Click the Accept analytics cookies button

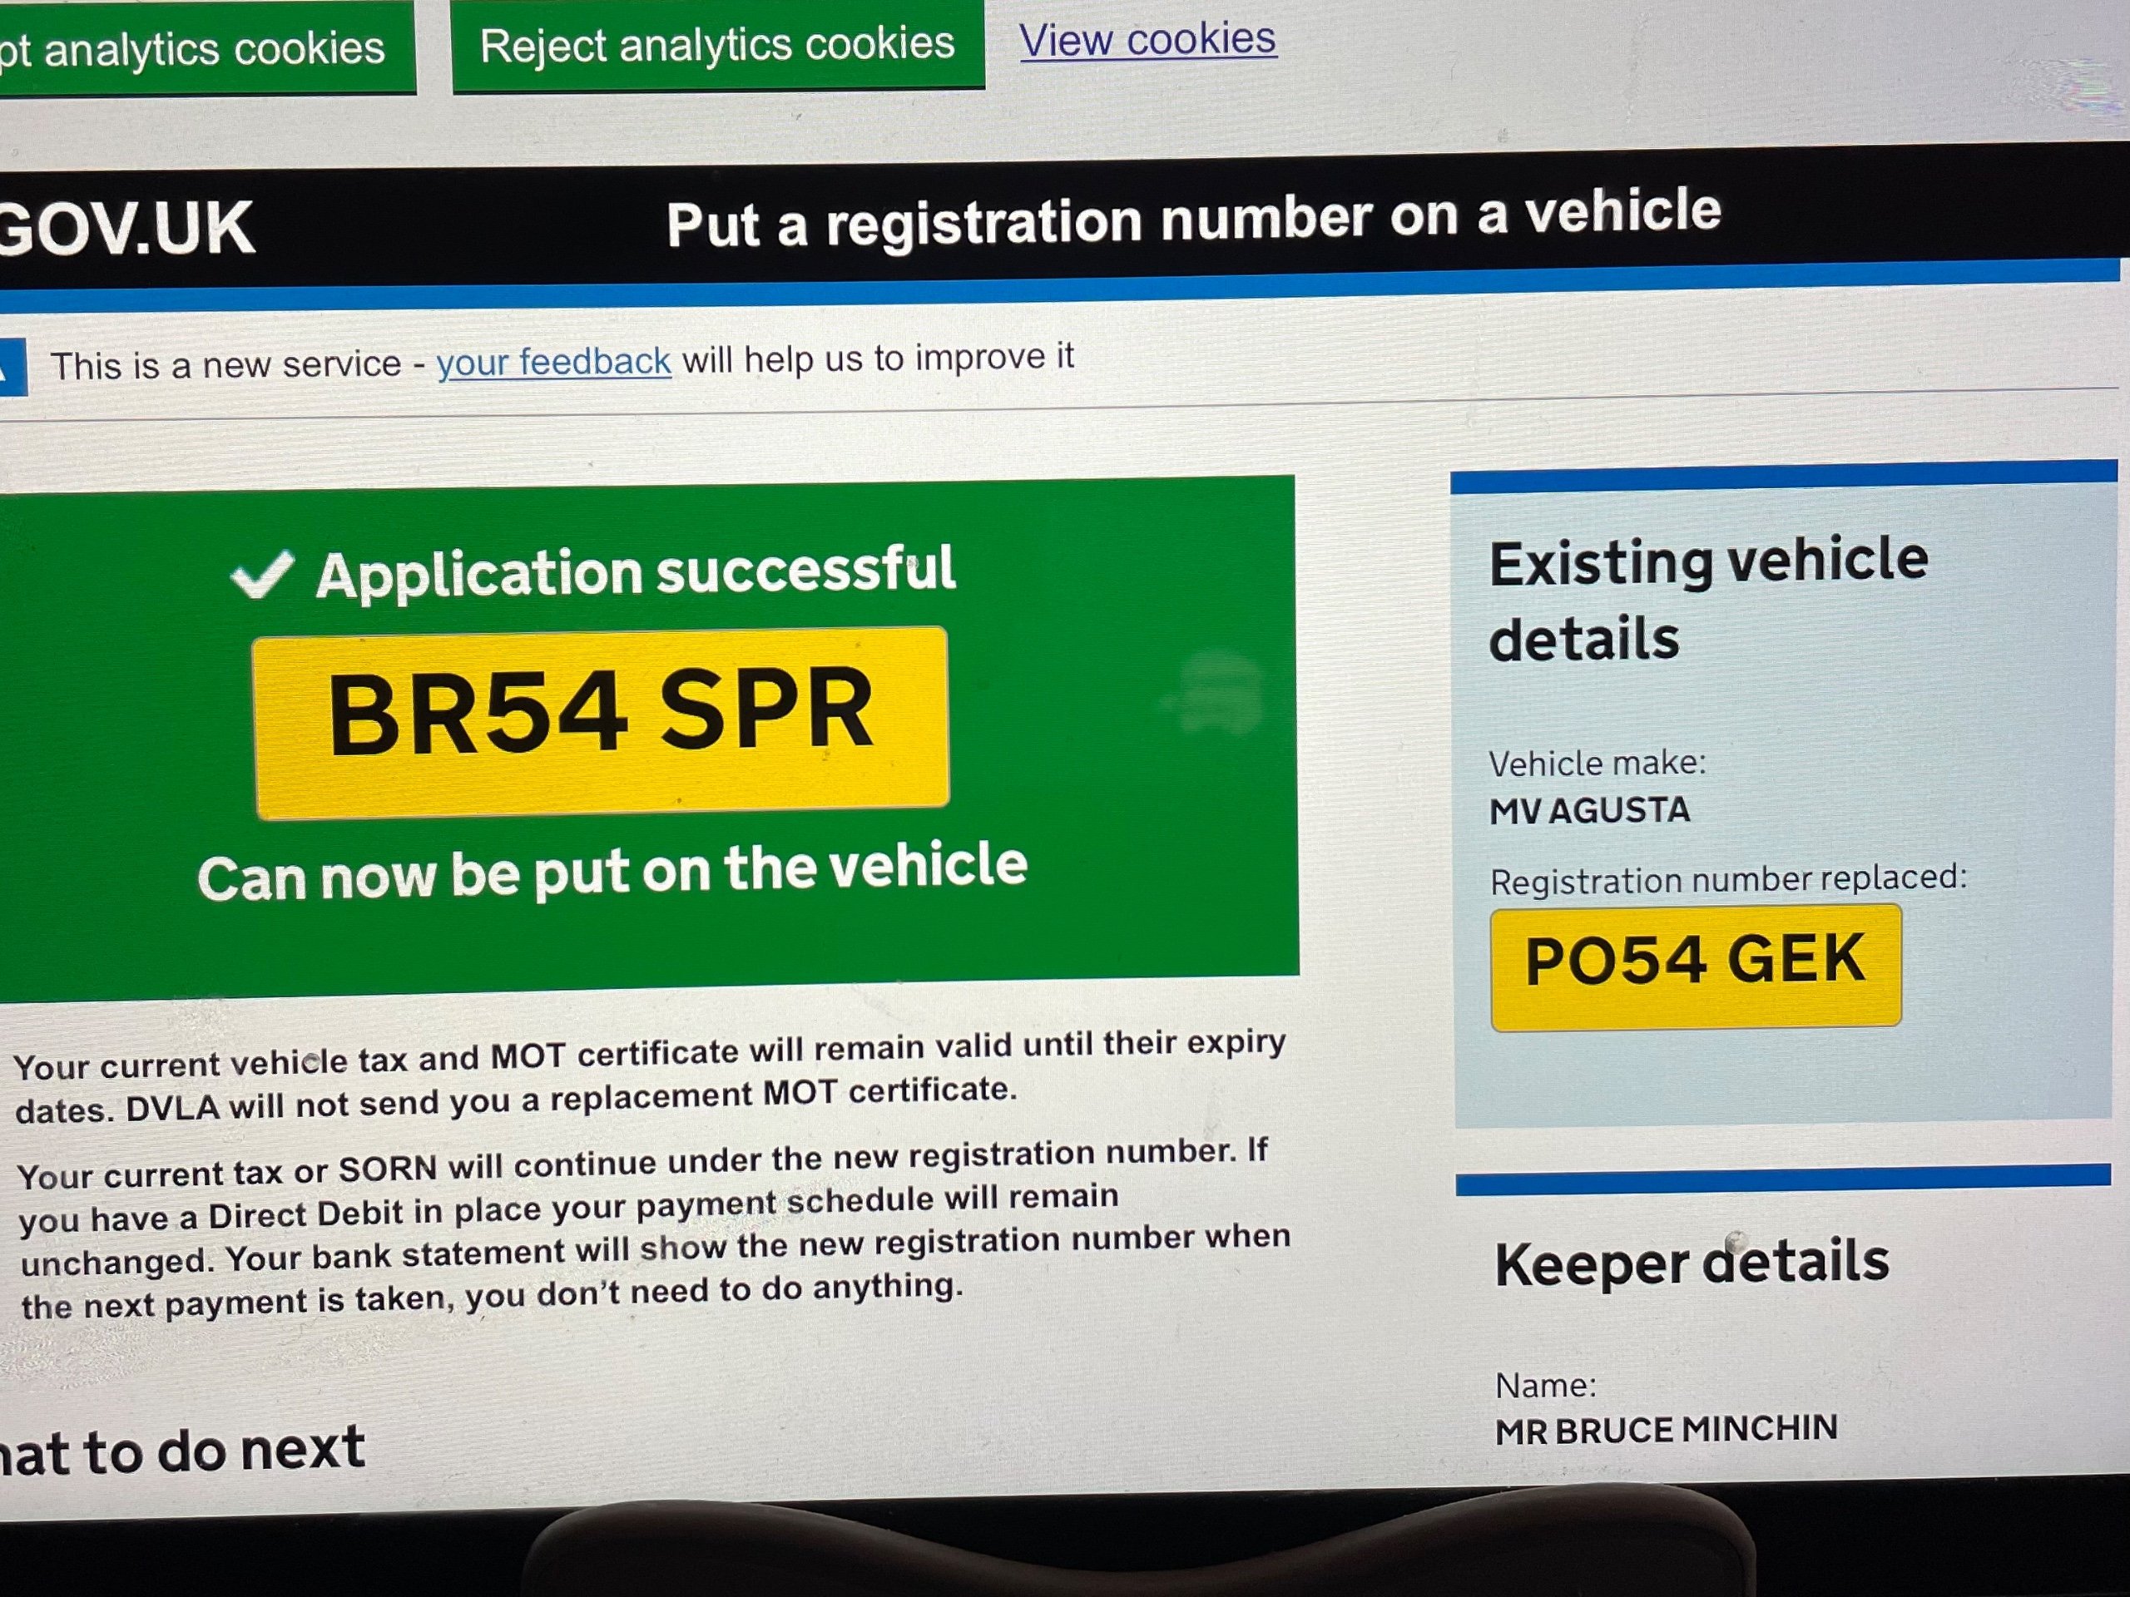[207, 48]
